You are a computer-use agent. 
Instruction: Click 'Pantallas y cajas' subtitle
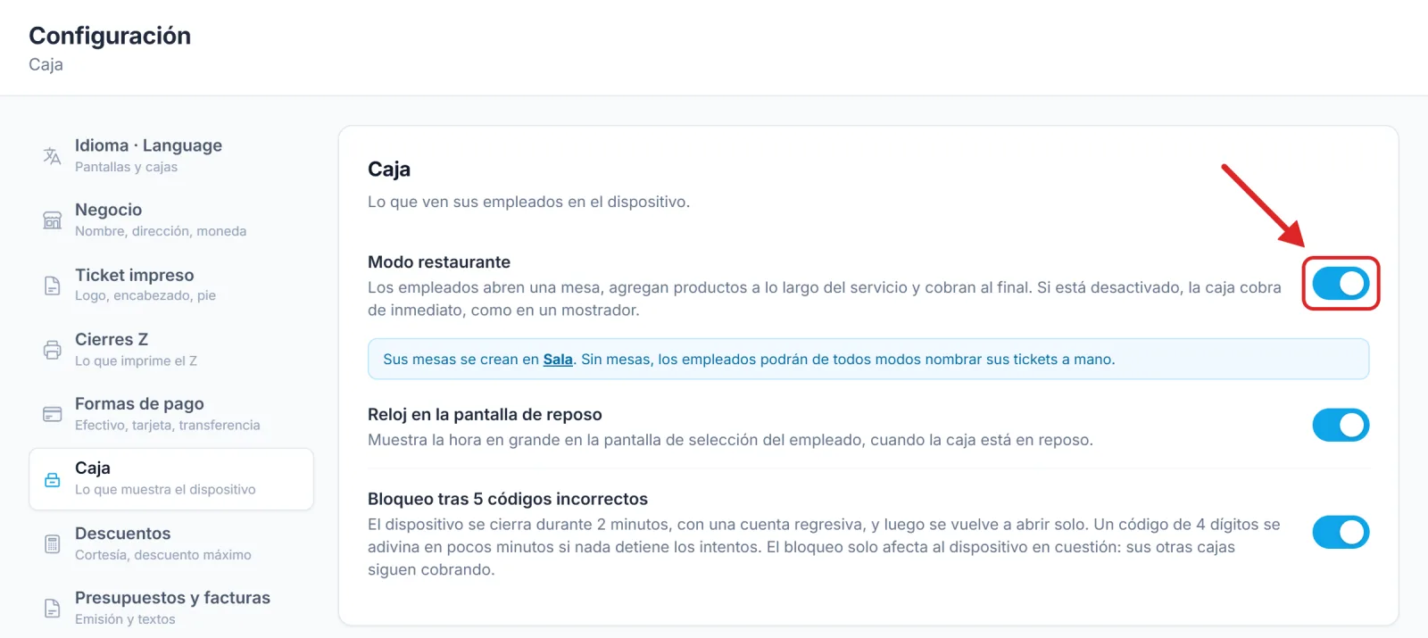point(126,167)
